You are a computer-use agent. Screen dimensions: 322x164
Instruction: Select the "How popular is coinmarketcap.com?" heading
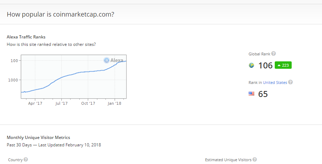60,14
